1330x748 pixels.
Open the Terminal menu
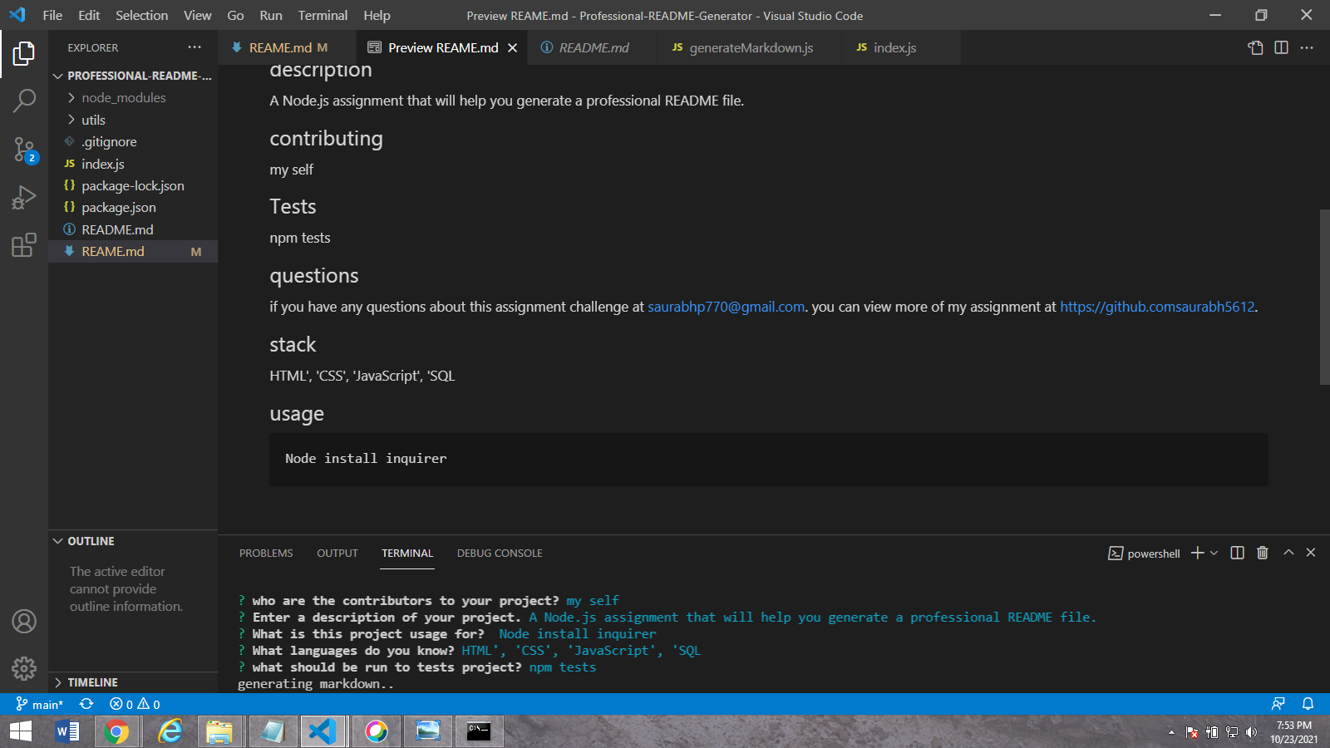coord(323,15)
